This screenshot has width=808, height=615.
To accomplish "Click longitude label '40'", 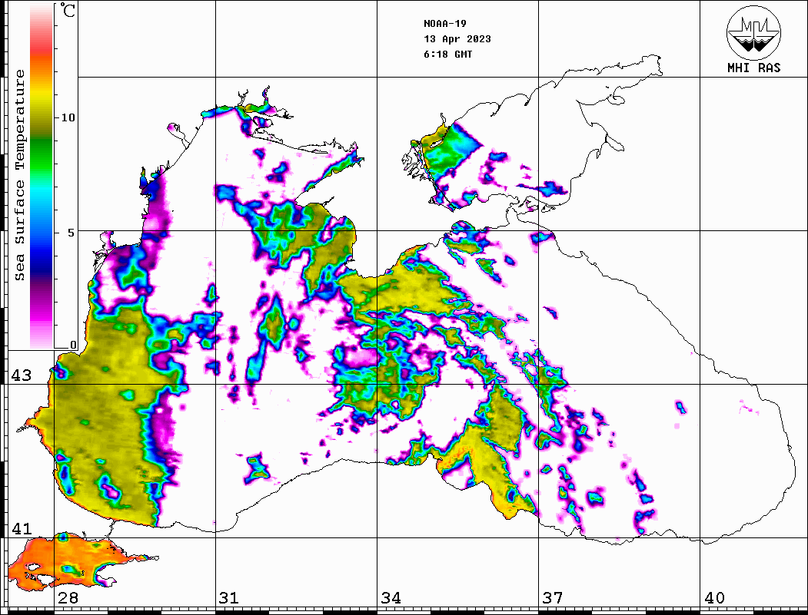I will (x=714, y=598).
